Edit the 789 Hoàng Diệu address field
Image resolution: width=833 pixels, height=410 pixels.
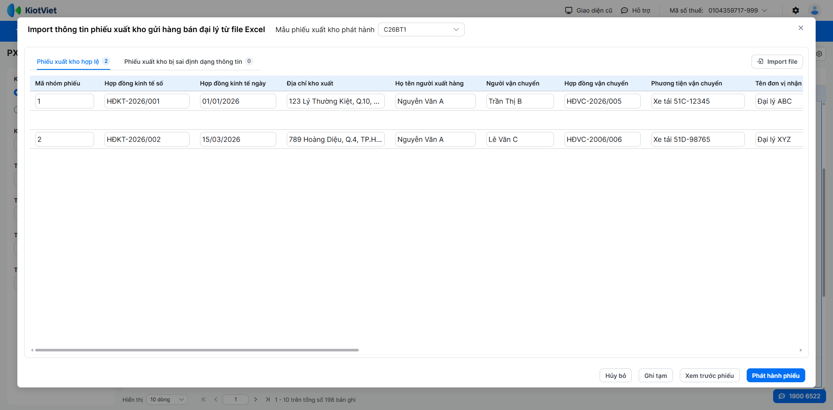336,139
